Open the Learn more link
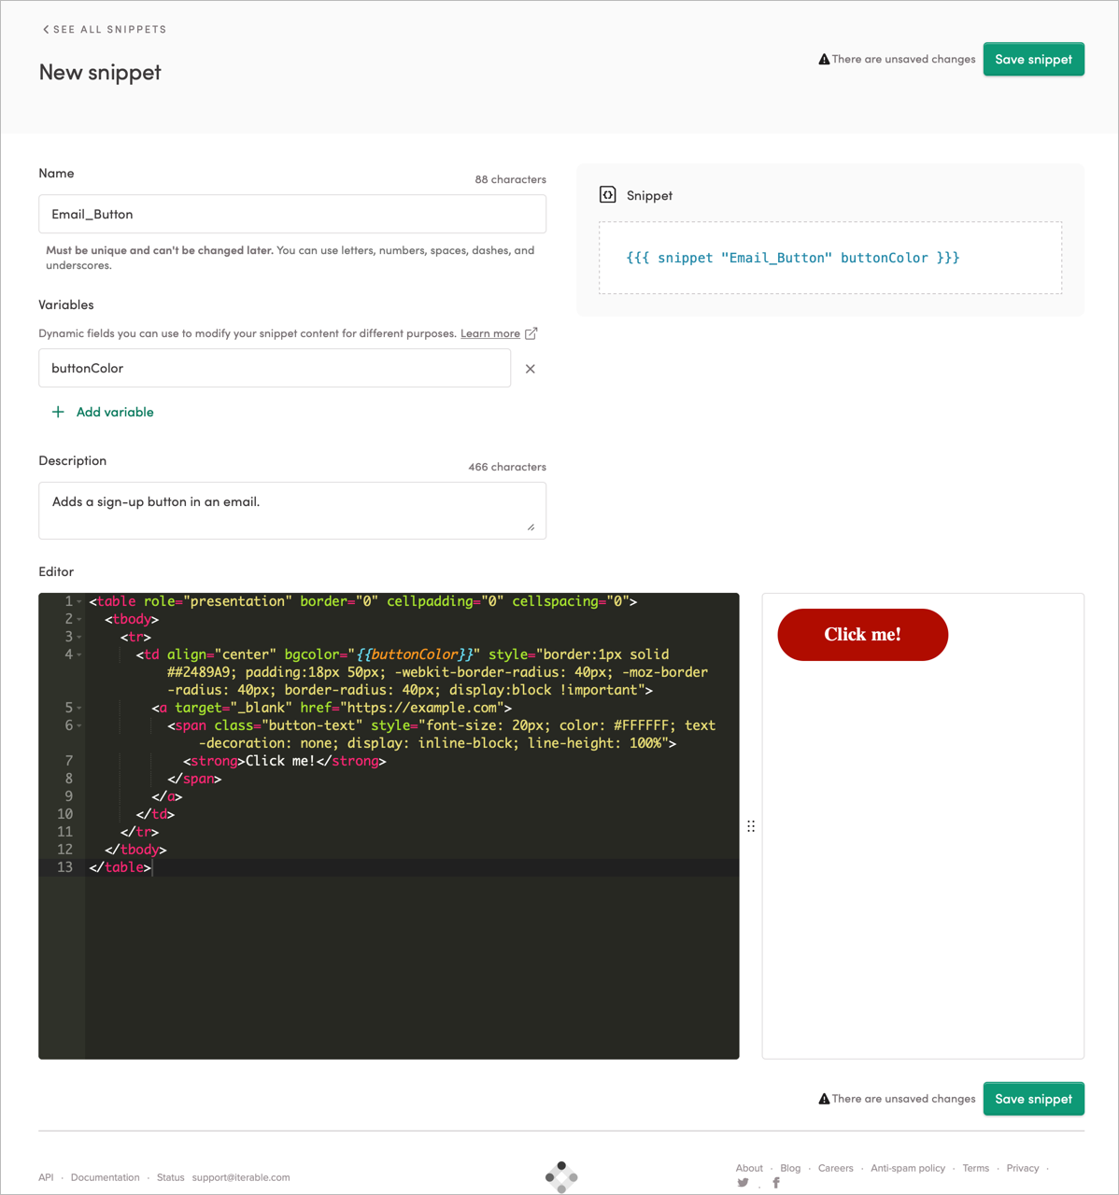 pyautogui.click(x=490, y=332)
